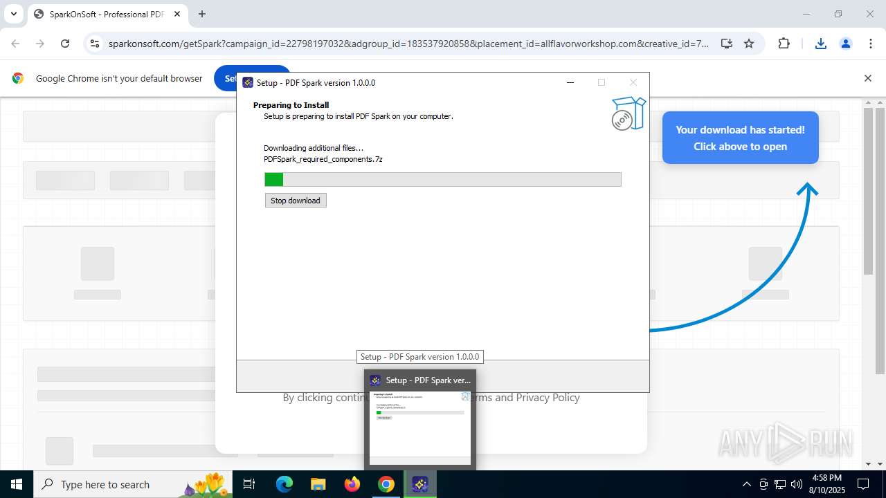886x498 pixels.
Task: Launch Microsoft Edge from taskbar
Action: click(284, 484)
